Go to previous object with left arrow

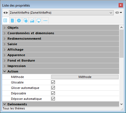pyautogui.click(x=4, y=13)
